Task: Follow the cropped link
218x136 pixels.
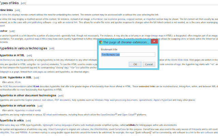Action: pyautogui.click(x=130, y=19)
